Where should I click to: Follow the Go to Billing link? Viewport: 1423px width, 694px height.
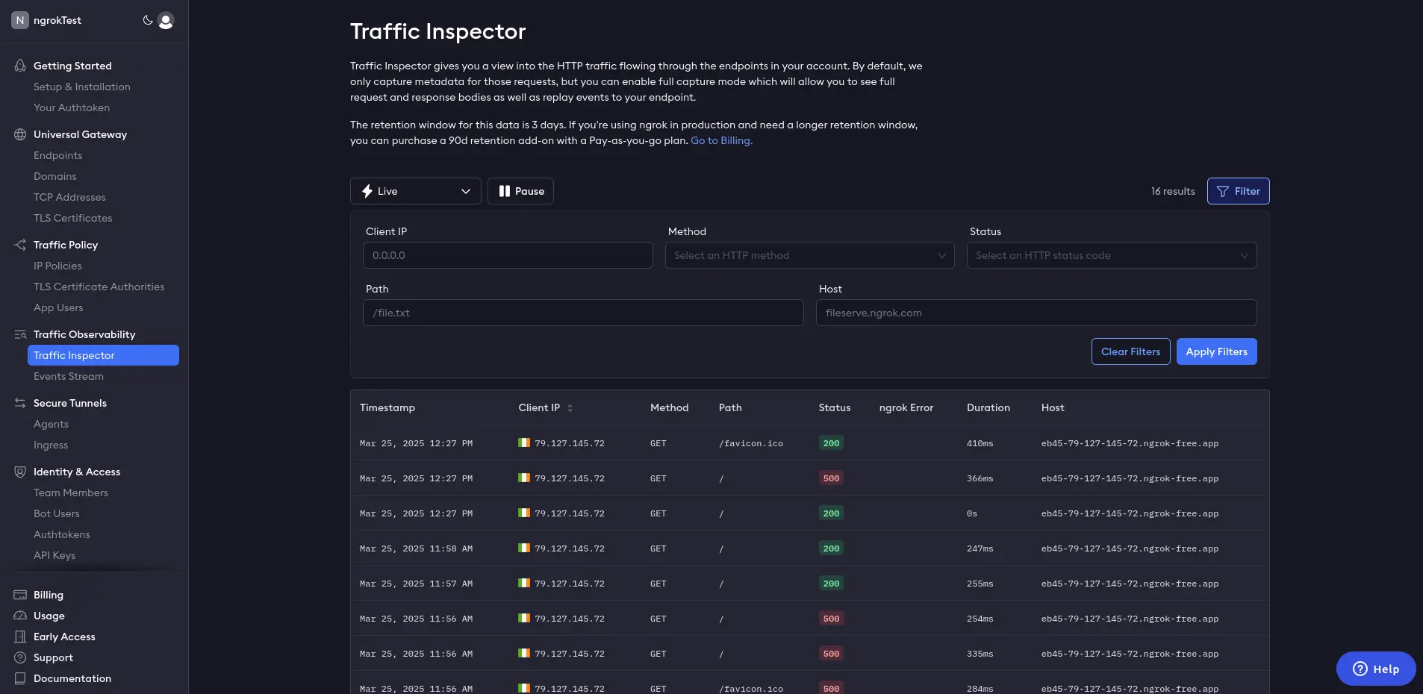pyautogui.click(x=721, y=140)
